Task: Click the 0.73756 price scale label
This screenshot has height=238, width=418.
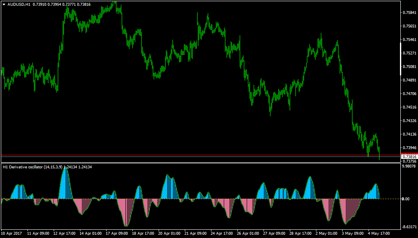Action: click(409, 161)
